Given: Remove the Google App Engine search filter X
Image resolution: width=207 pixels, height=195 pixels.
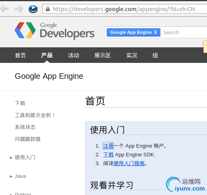Looking at the screenshot, I should coord(156,32).
